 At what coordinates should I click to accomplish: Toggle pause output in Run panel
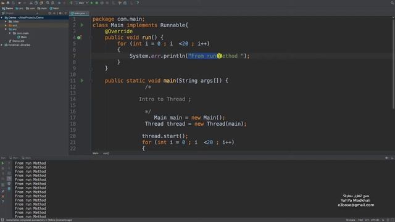[2, 173]
